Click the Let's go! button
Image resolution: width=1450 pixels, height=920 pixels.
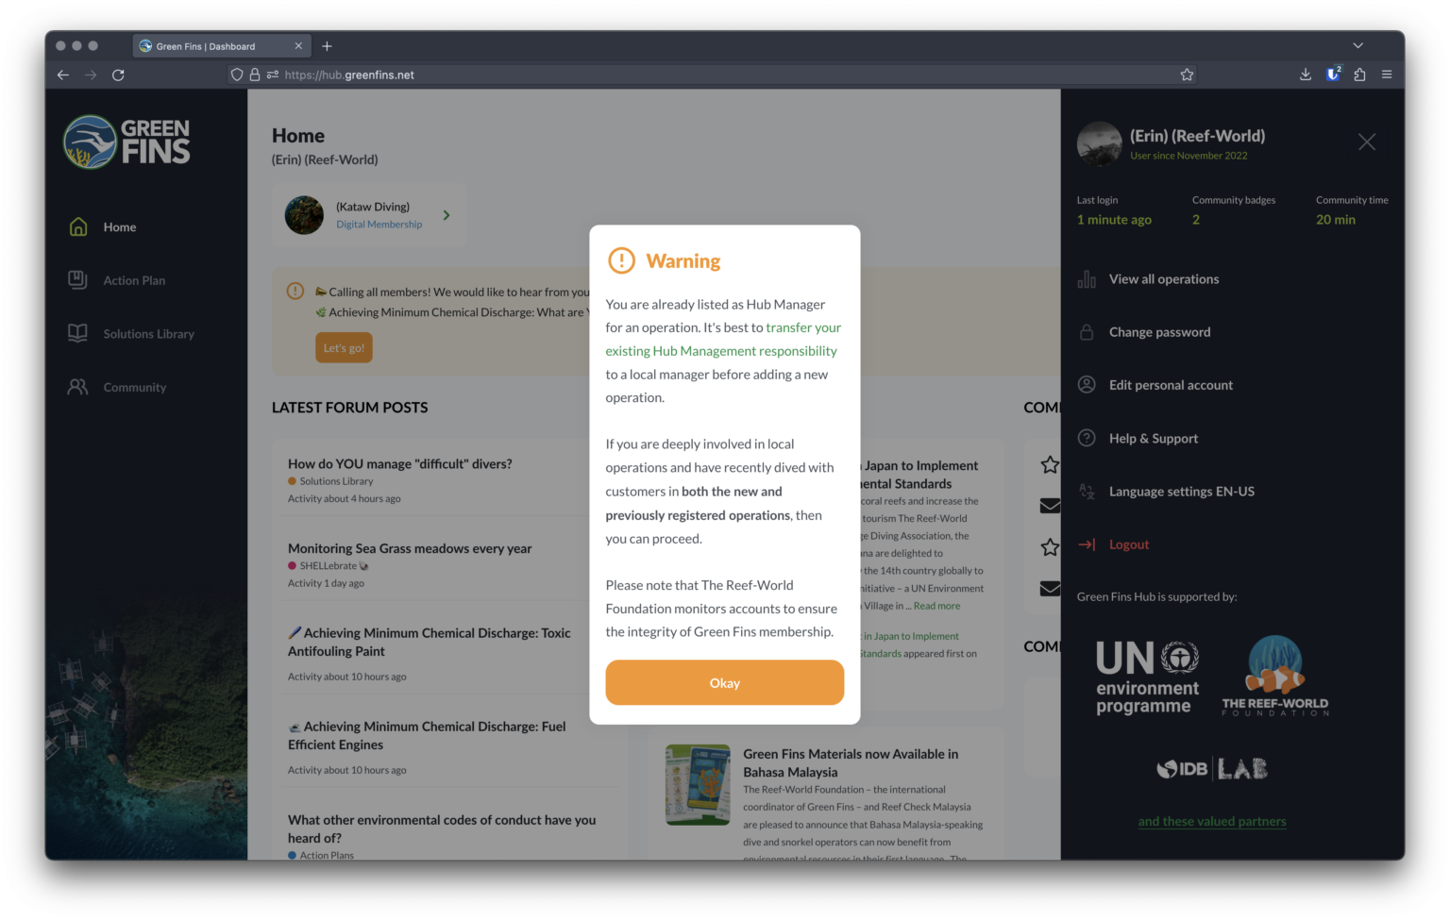click(x=344, y=347)
